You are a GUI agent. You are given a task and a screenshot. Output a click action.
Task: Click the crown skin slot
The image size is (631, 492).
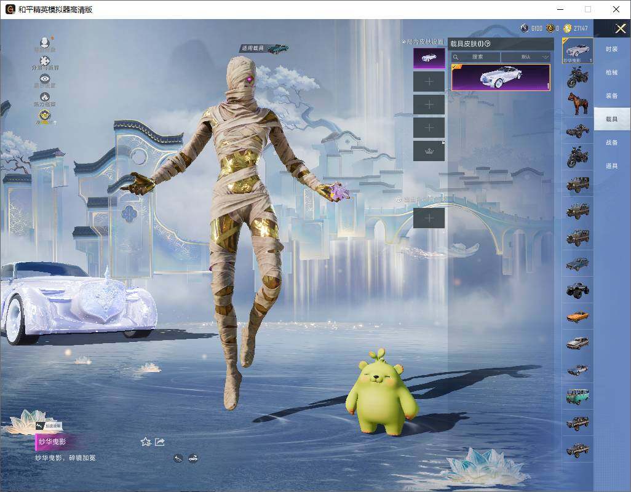[429, 151]
